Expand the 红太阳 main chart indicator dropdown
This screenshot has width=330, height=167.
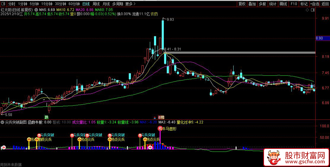36,10
